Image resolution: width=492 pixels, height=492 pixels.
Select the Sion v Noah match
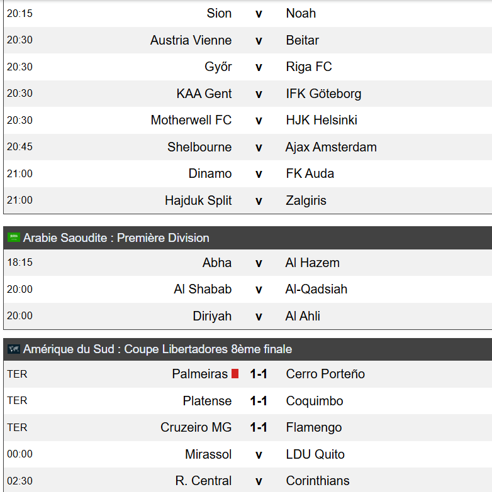247,13
